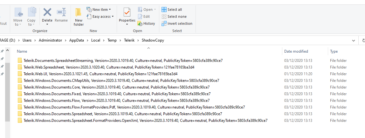Image resolution: width=365 pixels, height=138 pixels.
Task: Sort by Date modified column
Action: 296,51
